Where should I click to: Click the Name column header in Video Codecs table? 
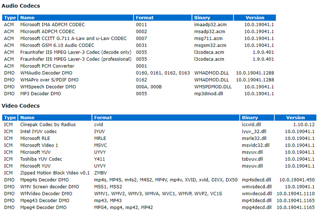tap(27, 118)
